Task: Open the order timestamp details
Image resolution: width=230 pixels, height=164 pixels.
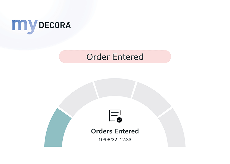Action: point(115,139)
